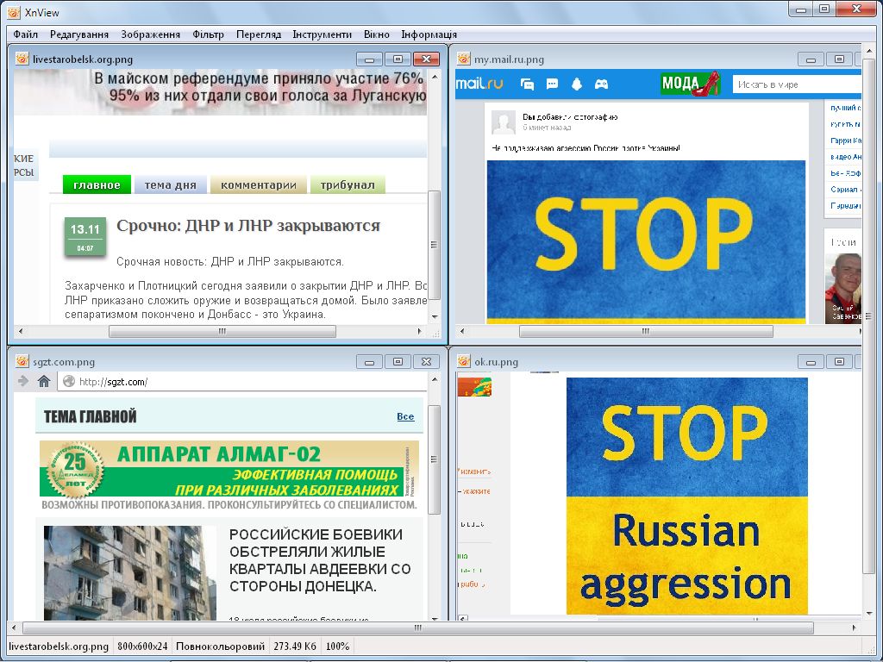Select the трибунал tab

(x=348, y=184)
